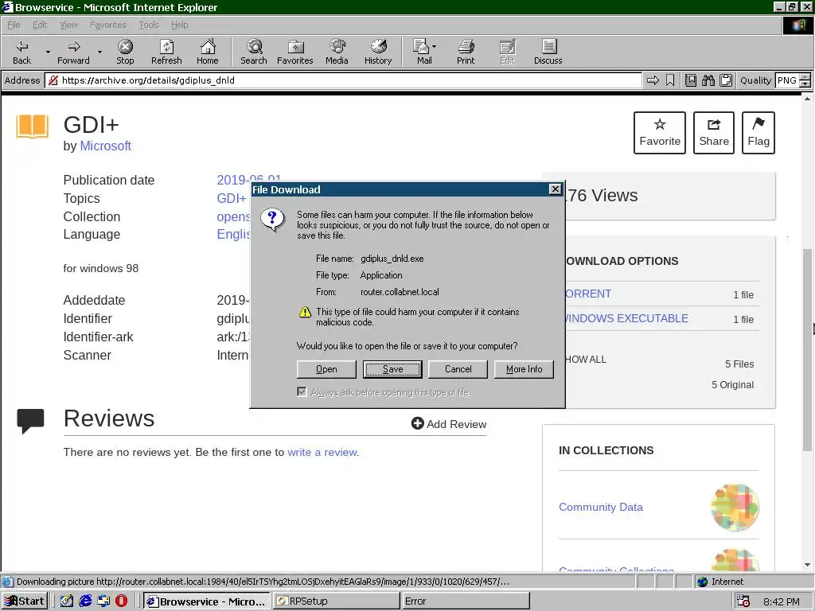Screen dimensions: 815x611
Task: Click the WINDOWS EXECUTABLE download link
Action: pos(627,318)
